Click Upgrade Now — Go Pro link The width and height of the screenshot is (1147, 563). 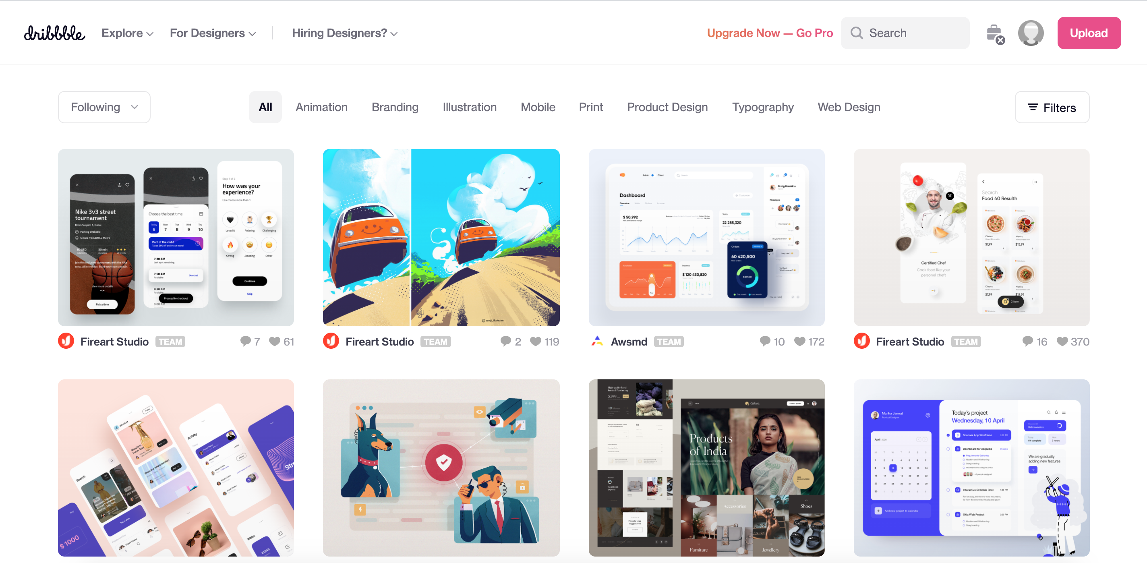[769, 33]
